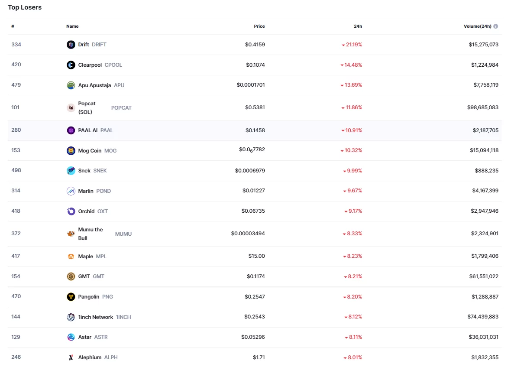This screenshot has height=367, width=514.
Task: Sort table by the 24h column header
Action: (x=358, y=26)
